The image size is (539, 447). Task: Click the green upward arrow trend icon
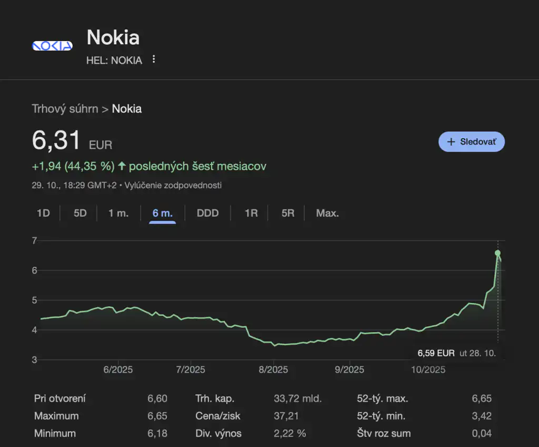(x=122, y=167)
